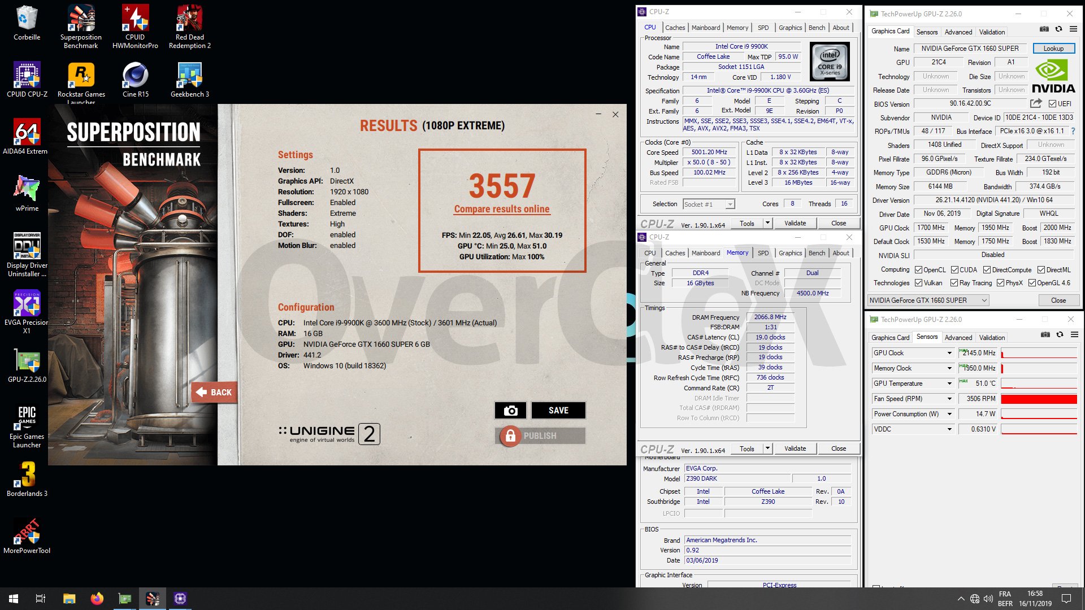Open Firefox from taskbar

(x=97, y=599)
